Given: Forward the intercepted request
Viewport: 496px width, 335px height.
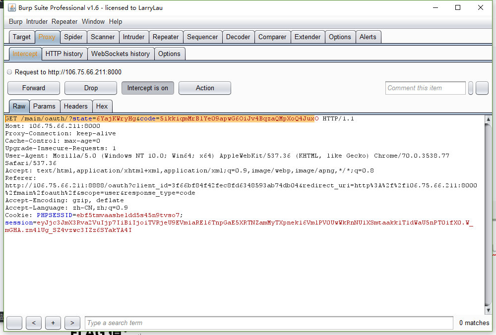Looking at the screenshot, I should [34, 88].
